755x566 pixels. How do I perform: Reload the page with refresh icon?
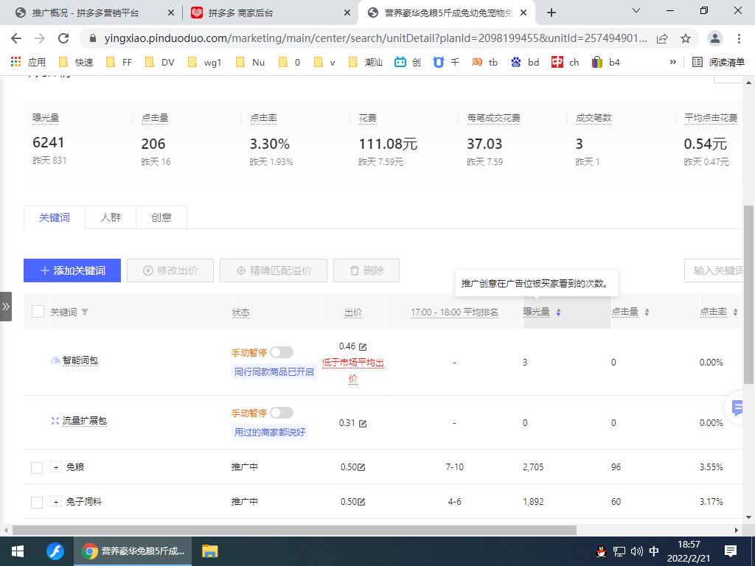pos(63,38)
